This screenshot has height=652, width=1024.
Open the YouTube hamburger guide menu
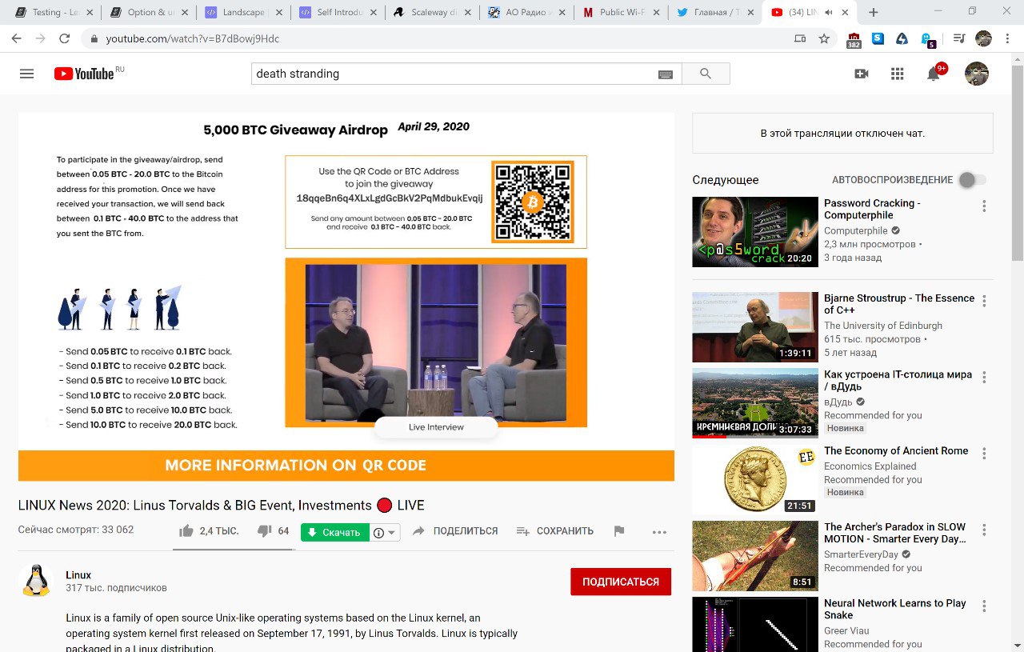[x=26, y=74]
